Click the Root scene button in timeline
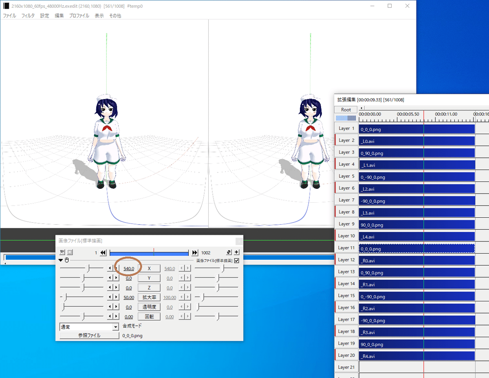This screenshot has height=378, width=489. pyautogui.click(x=346, y=110)
